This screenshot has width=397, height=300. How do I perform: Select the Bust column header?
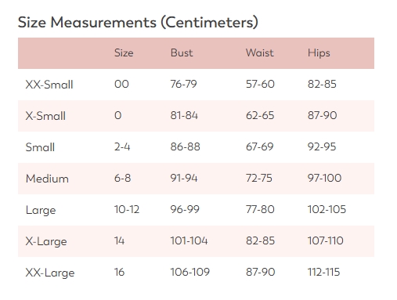click(182, 53)
